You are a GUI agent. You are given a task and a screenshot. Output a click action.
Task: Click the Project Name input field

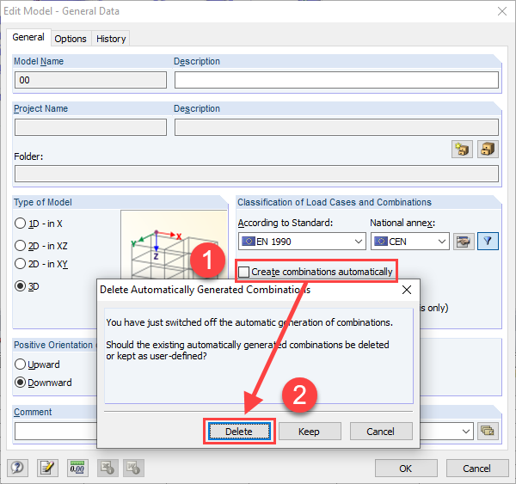pos(90,127)
